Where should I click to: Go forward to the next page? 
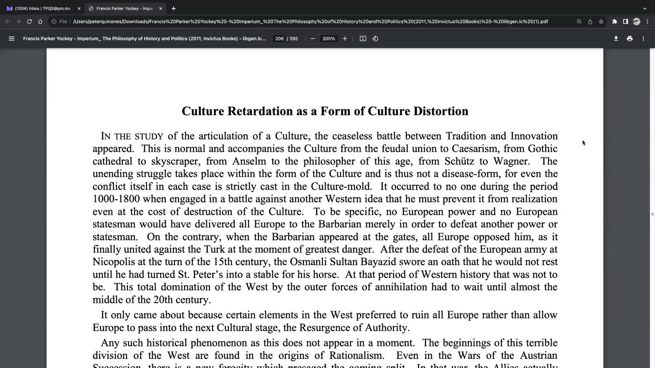click(18, 21)
